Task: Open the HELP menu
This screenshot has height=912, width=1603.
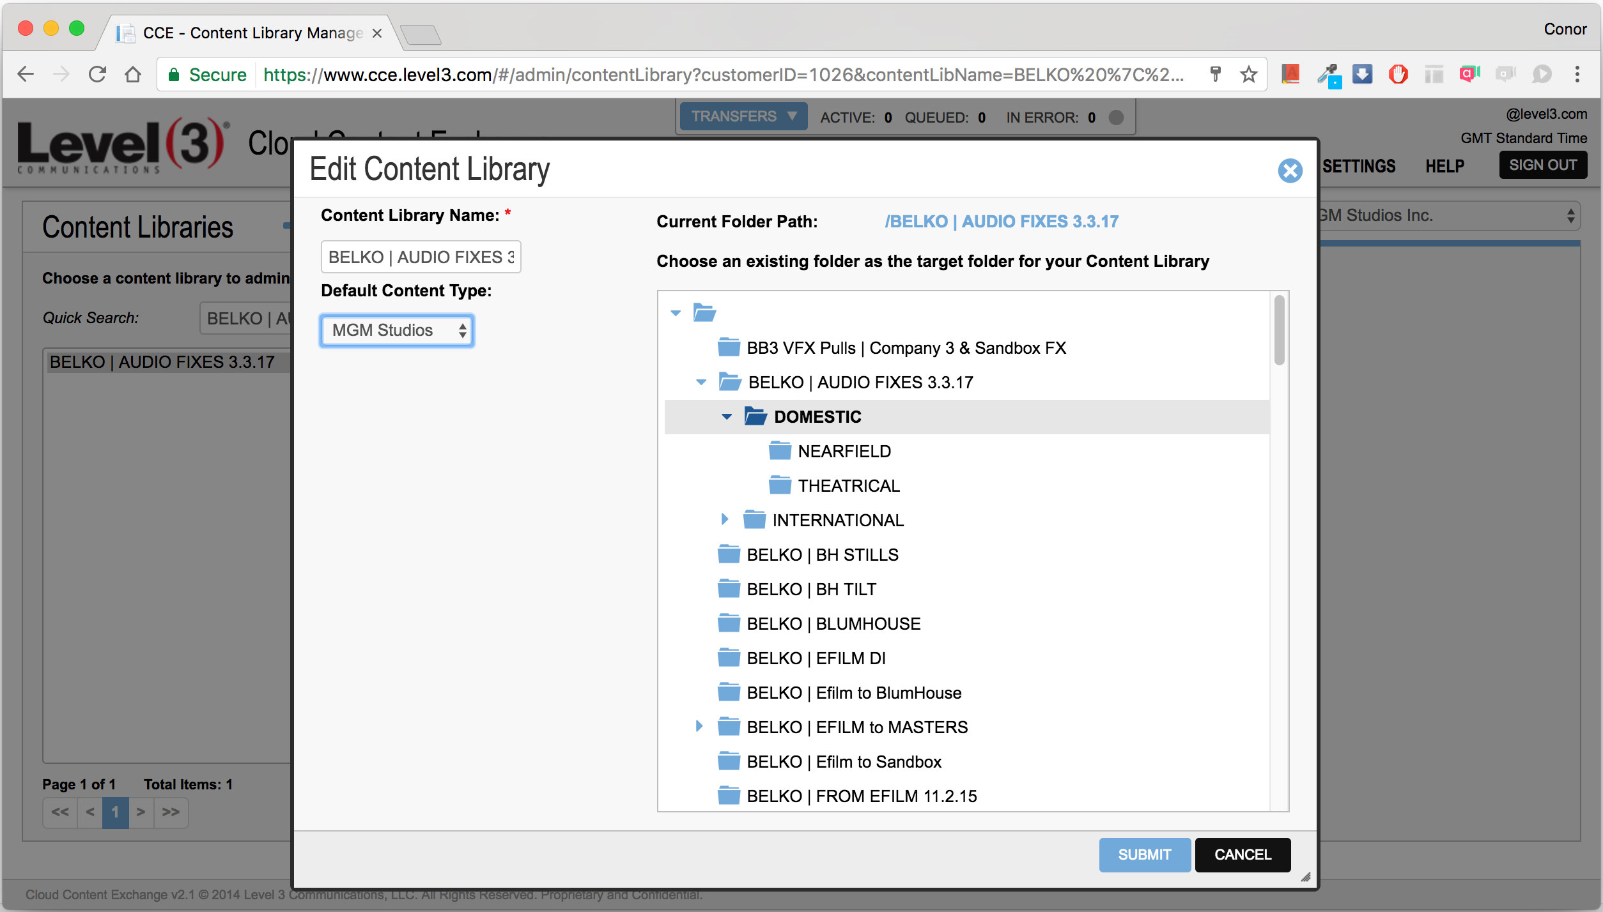Action: coord(1444,166)
